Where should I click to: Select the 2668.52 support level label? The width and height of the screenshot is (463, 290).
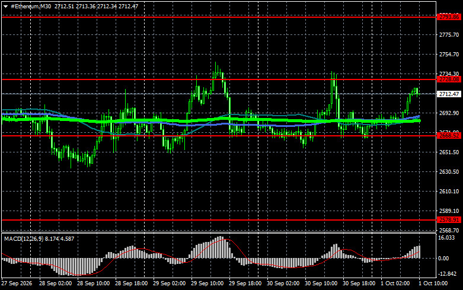449,136
